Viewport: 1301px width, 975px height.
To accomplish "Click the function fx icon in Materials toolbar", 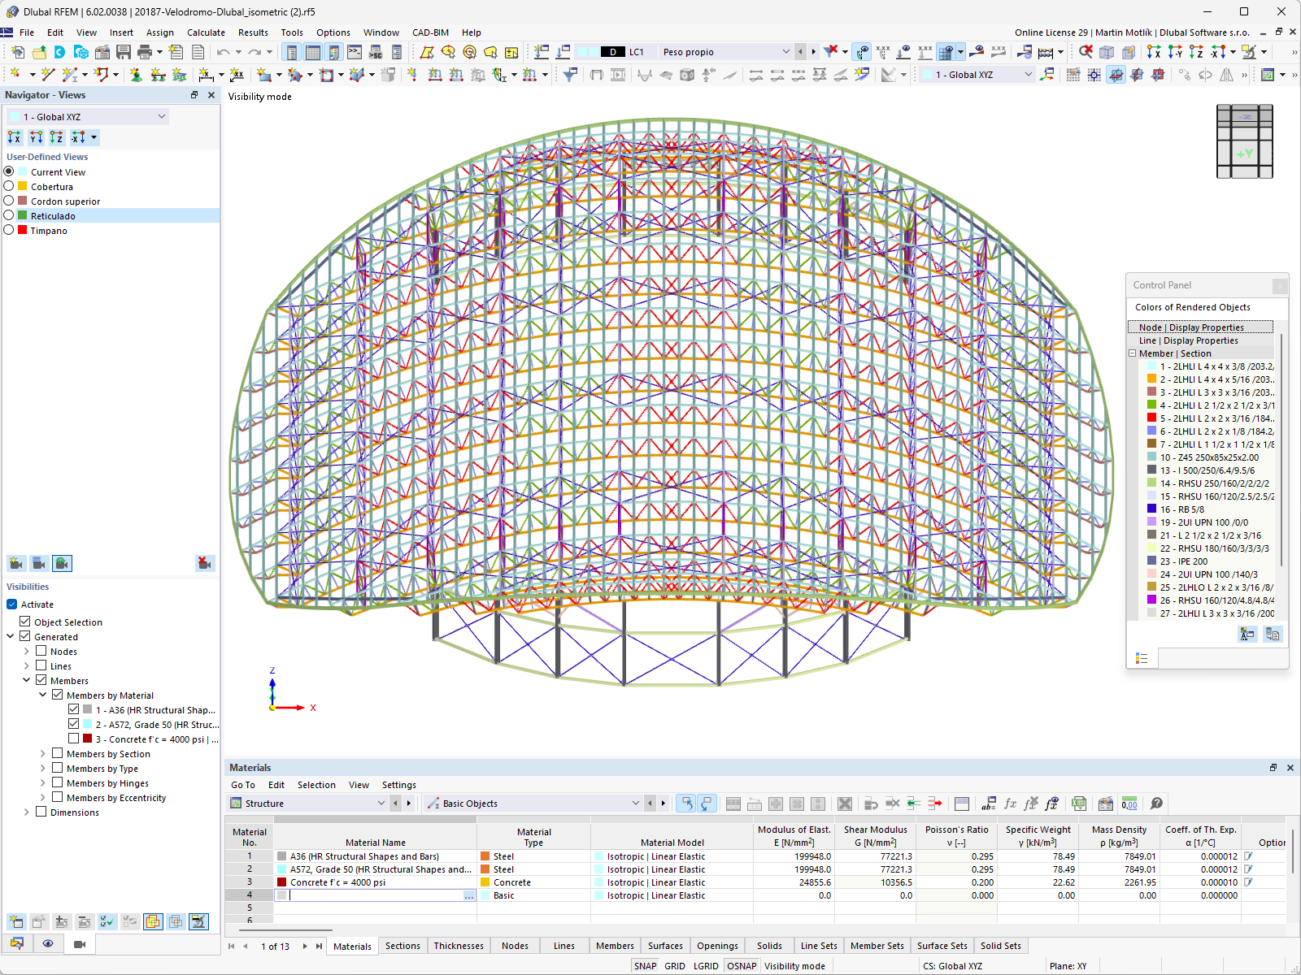I will click(x=1011, y=804).
